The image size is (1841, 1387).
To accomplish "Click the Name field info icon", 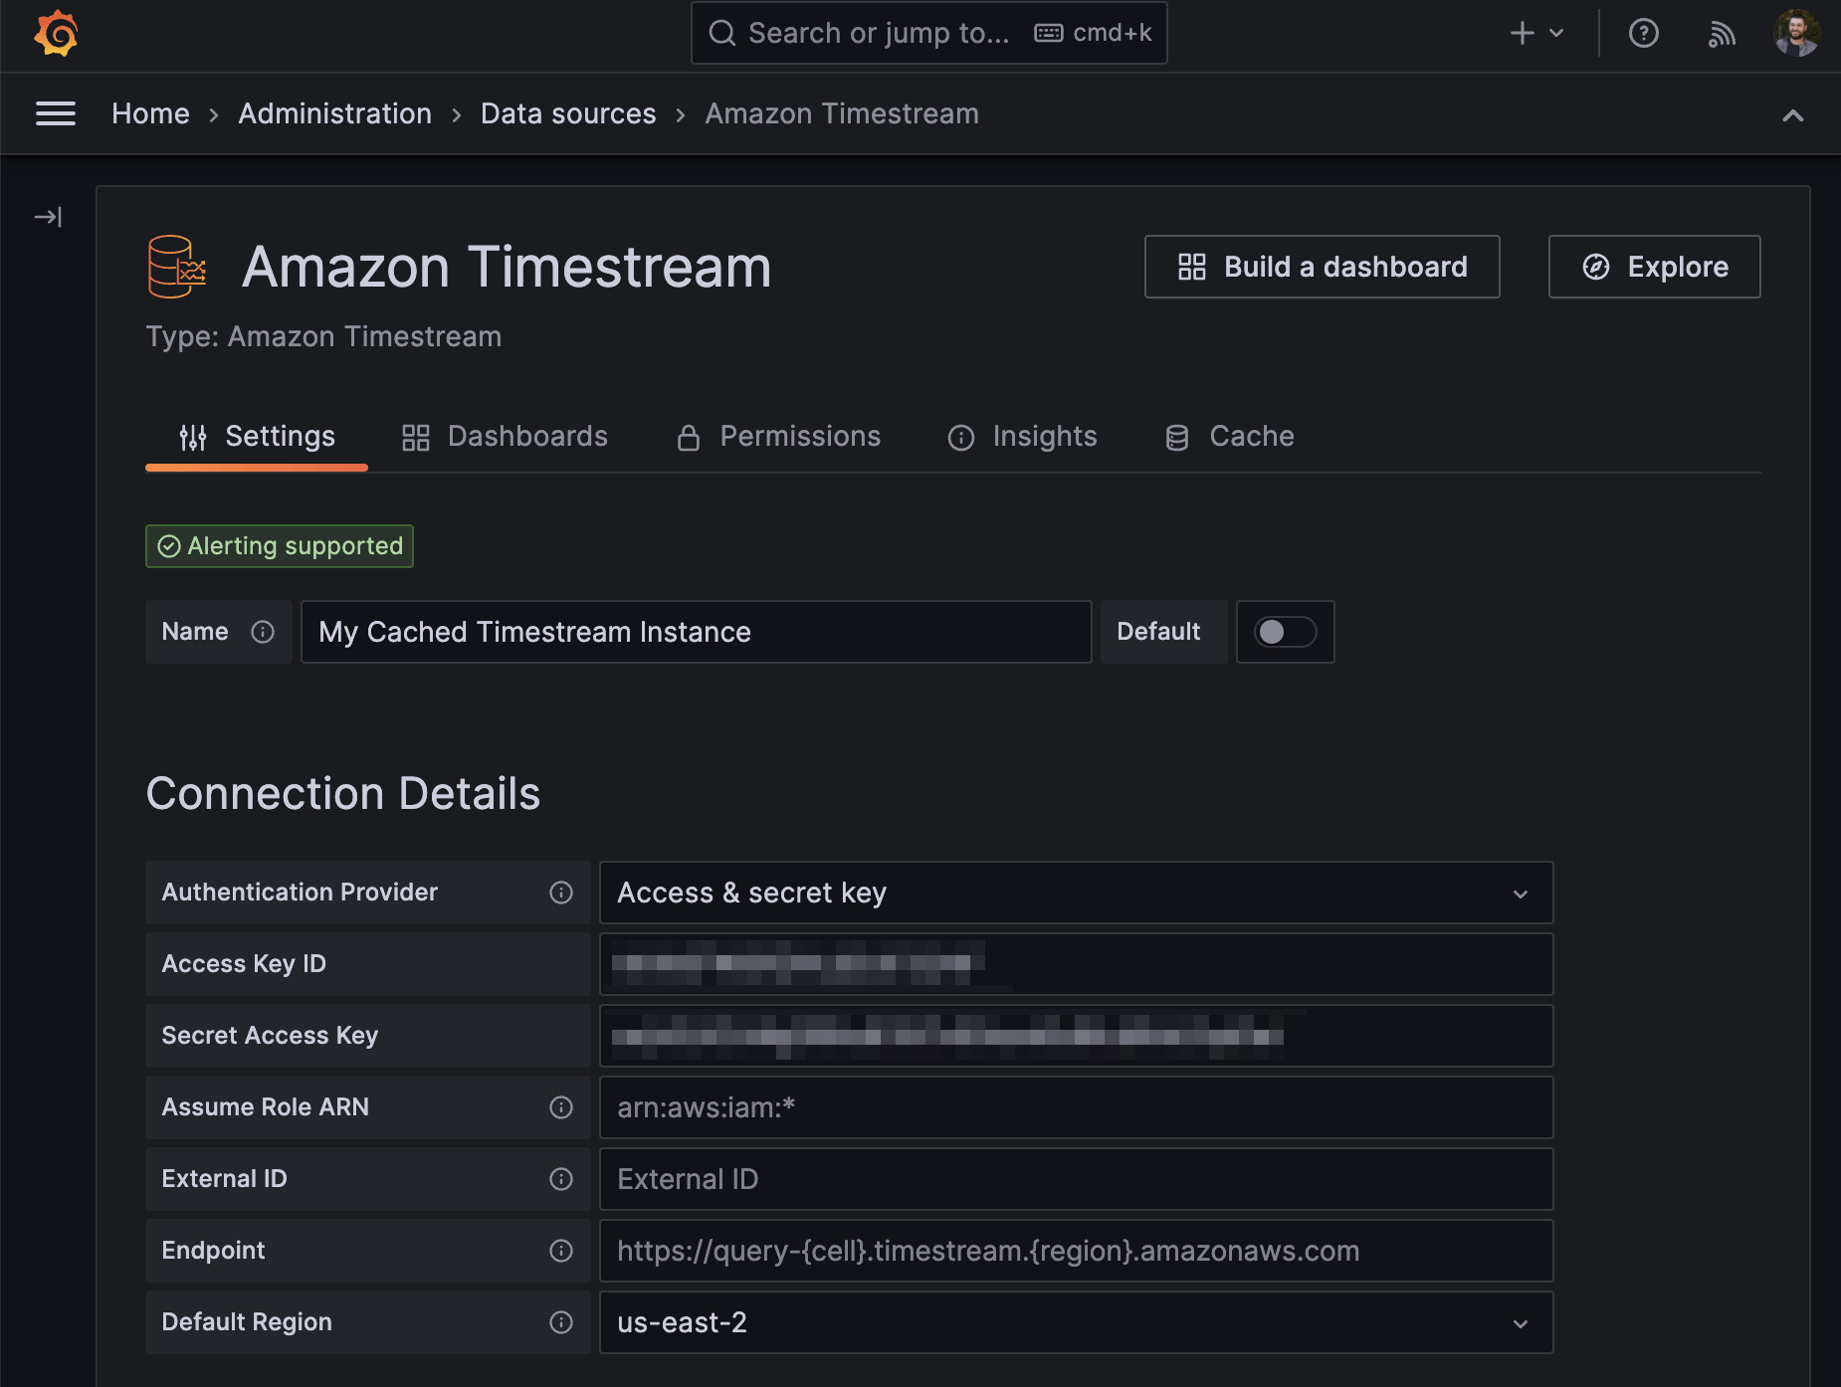I will click(263, 632).
